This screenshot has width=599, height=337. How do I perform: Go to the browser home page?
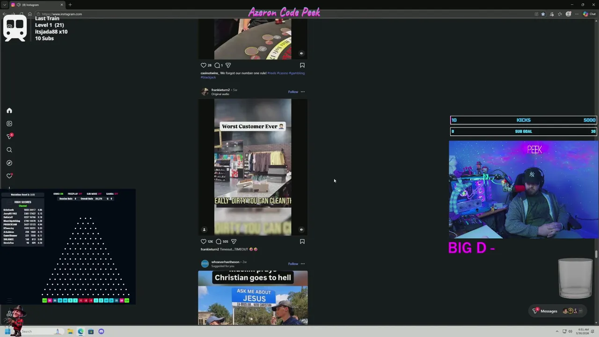(x=29, y=14)
